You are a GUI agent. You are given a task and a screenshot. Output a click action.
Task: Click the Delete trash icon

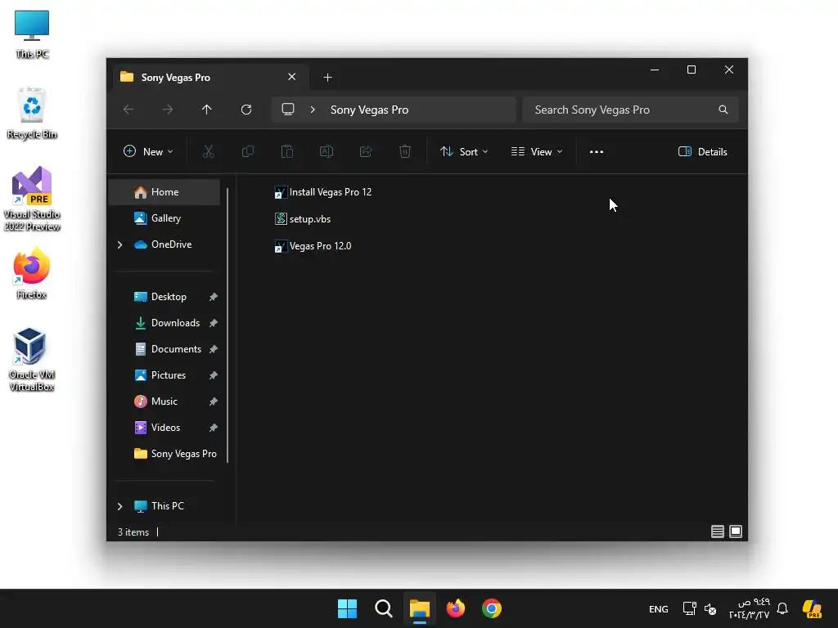click(405, 151)
